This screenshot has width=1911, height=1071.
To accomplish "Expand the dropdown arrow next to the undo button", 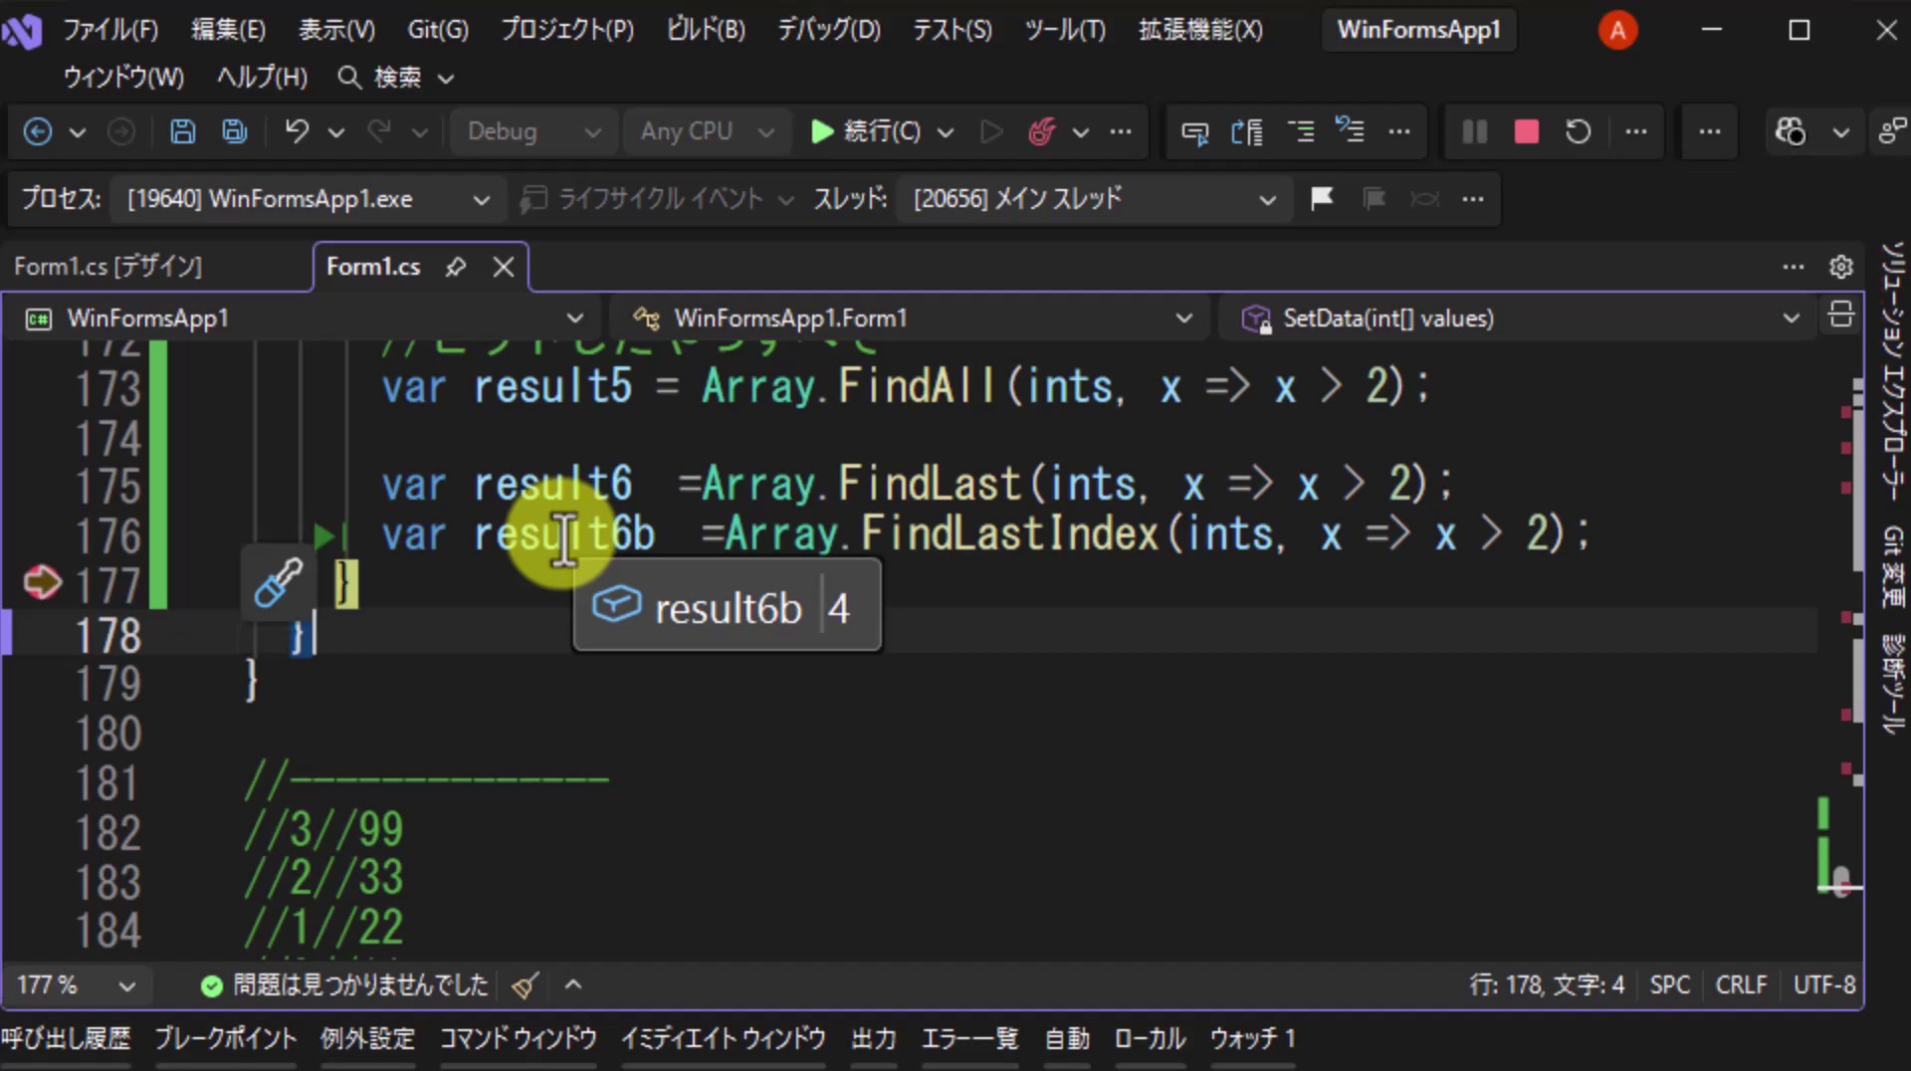I will (x=336, y=131).
